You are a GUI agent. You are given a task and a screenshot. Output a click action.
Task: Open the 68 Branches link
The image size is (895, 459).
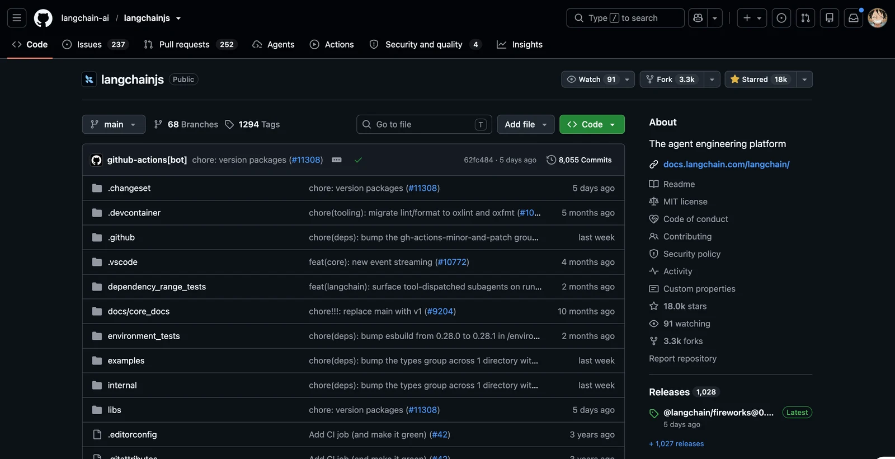pos(186,124)
